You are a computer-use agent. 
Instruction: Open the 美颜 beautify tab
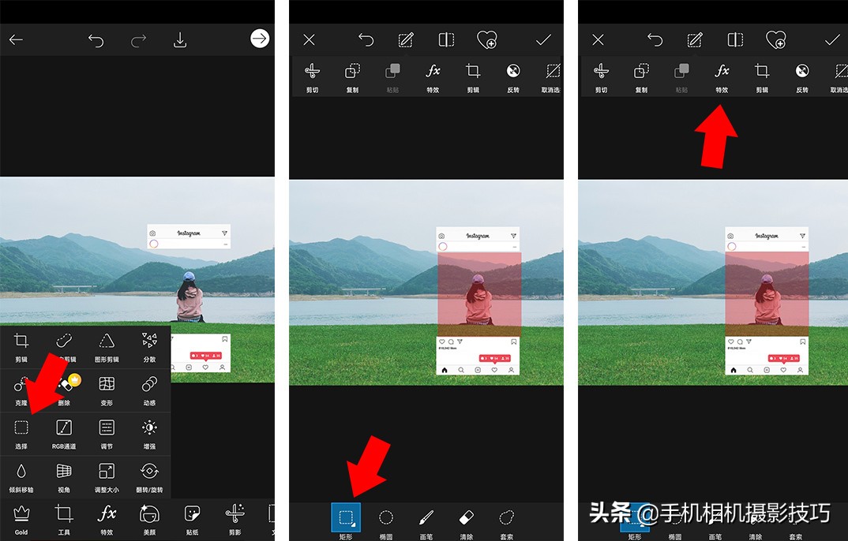click(149, 520)
